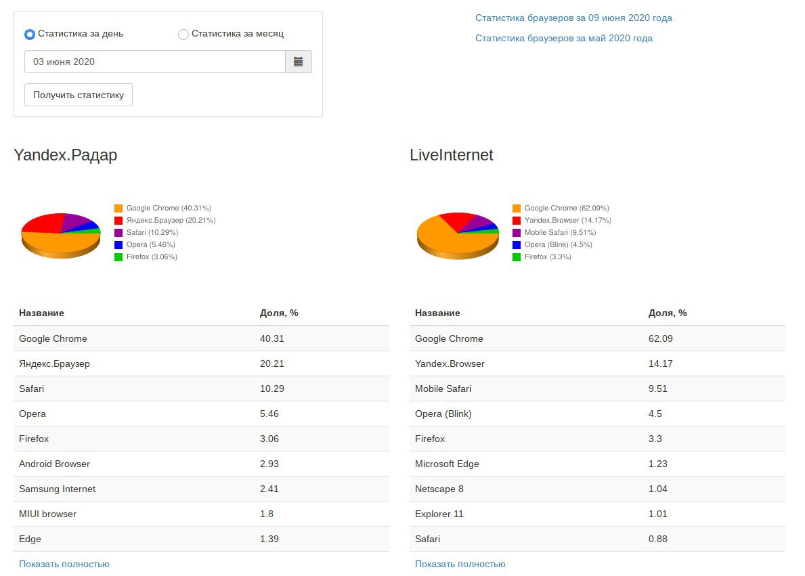Viewport: 805px width, 576px height.
Task: Click the 40.31 share value
Action: pyautogui.click(x=271, y=339)
